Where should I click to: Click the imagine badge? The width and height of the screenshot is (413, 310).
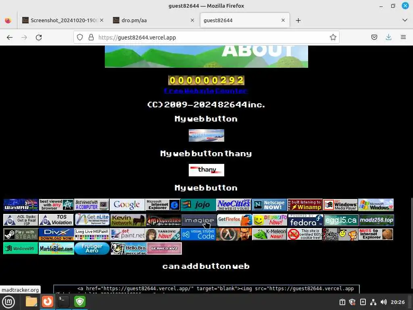(x=199, y=220)
